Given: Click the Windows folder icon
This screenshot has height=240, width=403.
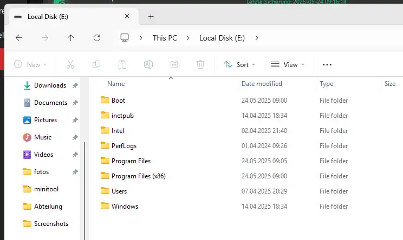Looking at the screenshot, I should pyautogui.click(x=105, y=205).
